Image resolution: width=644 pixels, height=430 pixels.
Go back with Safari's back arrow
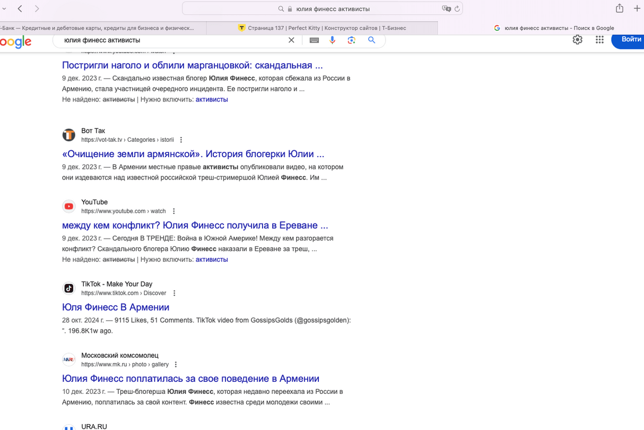[x=20, y=8]
